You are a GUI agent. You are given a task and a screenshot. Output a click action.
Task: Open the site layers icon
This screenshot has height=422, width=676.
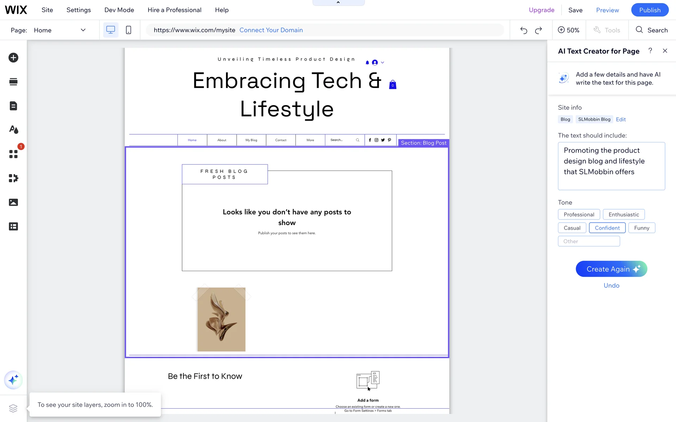point(13,408)
